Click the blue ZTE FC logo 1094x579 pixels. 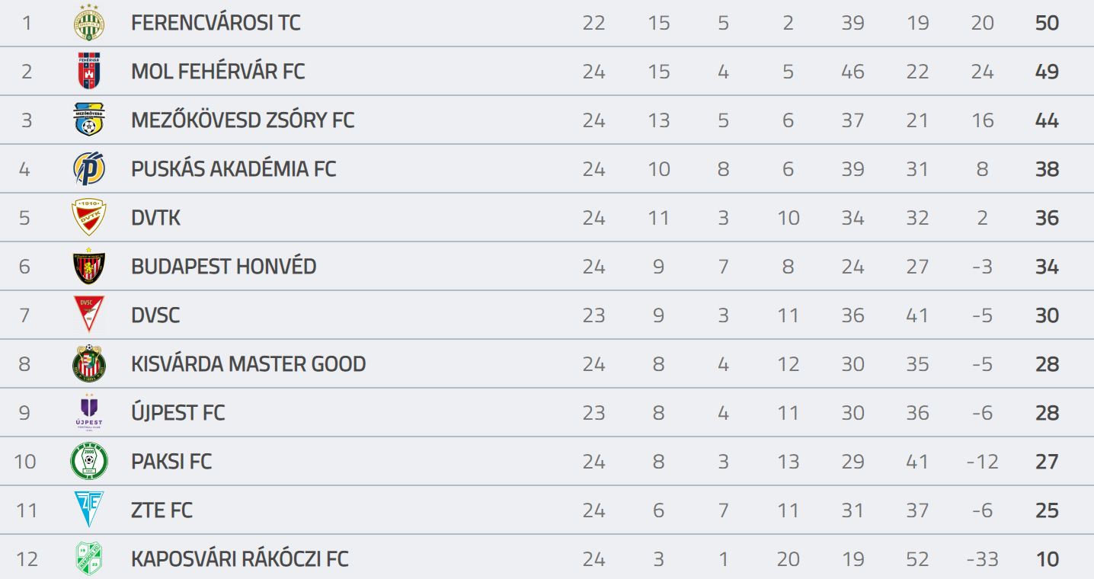point(89,510)
